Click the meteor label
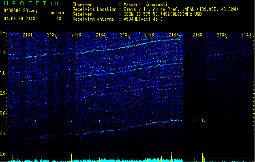Screen dimensions: 255x162 click(x=58, y=13)
